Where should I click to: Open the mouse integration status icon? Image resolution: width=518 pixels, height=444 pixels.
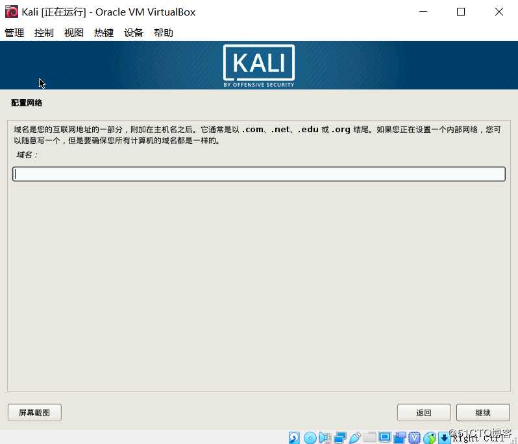[x=430, y=438]
